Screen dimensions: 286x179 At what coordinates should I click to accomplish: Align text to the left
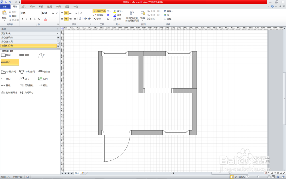click(62, 19)
